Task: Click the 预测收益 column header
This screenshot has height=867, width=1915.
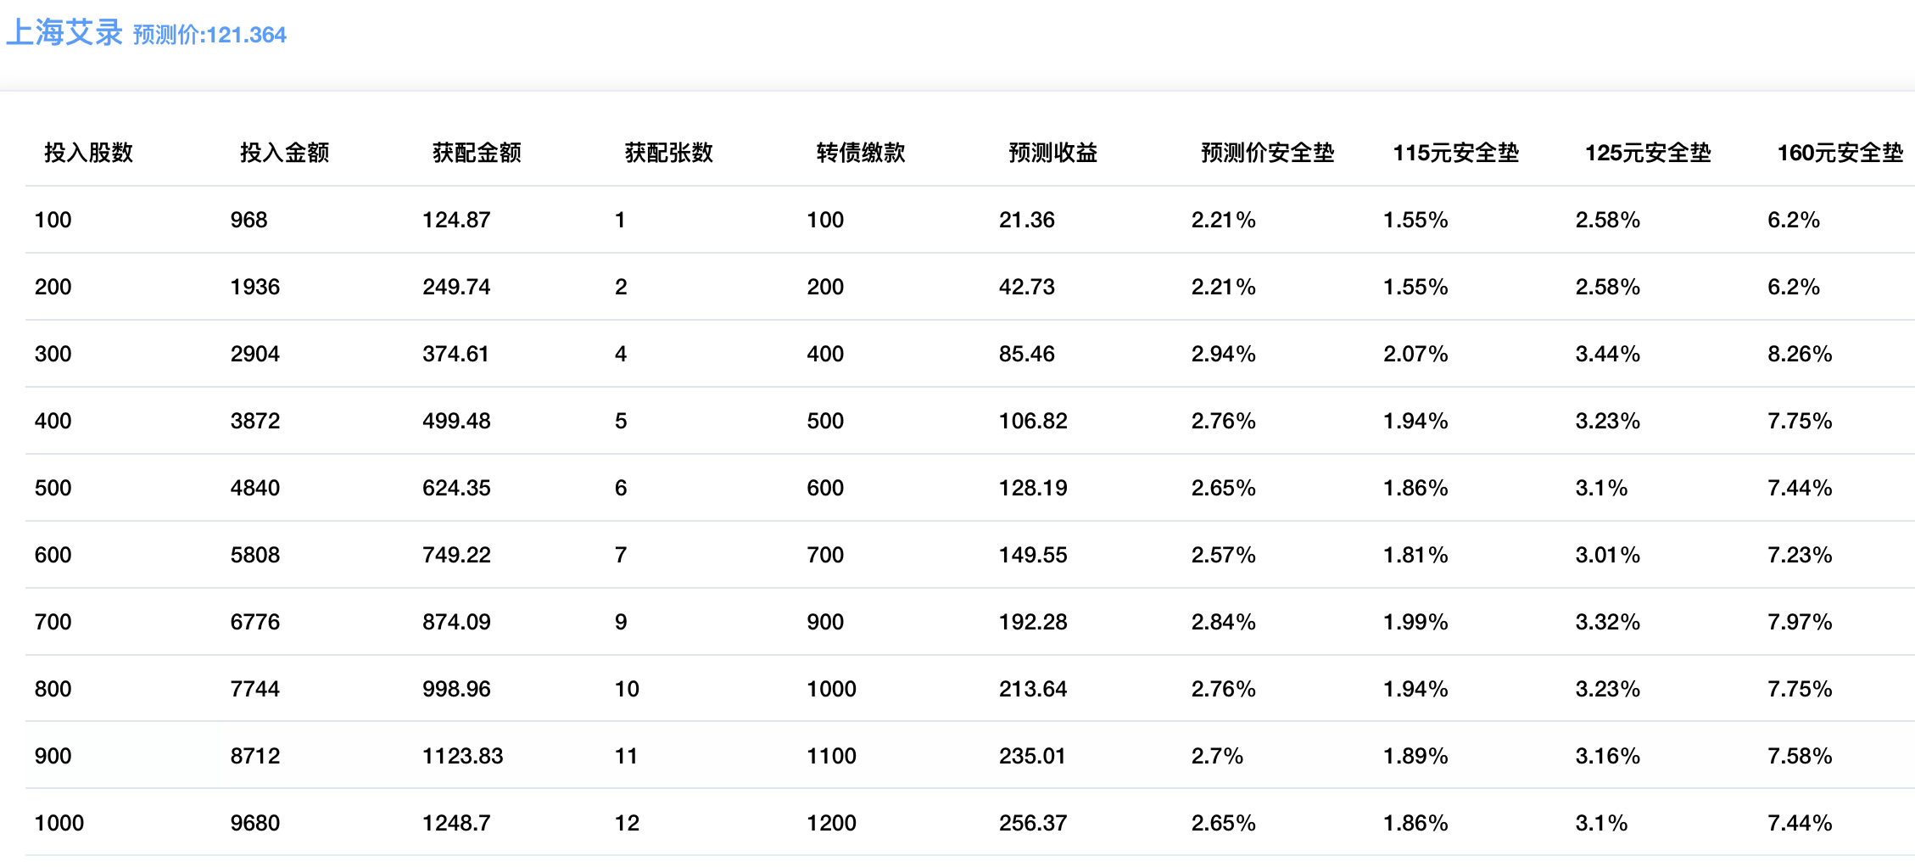Action: (x=1052, y=153)
